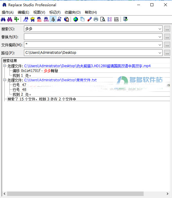This screenshot has height=198, width=172.
Task: Click the blue and purple list lines icon
Action: (x=110, y=19)
